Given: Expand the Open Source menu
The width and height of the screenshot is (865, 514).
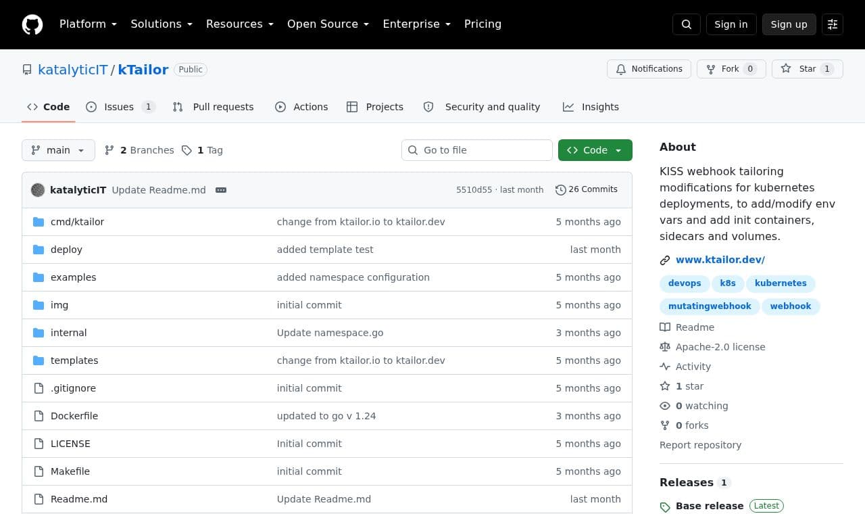Looking at the screenshot, I should (328, 24).
